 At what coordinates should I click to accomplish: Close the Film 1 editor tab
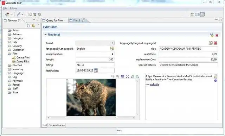coord(83,20)
